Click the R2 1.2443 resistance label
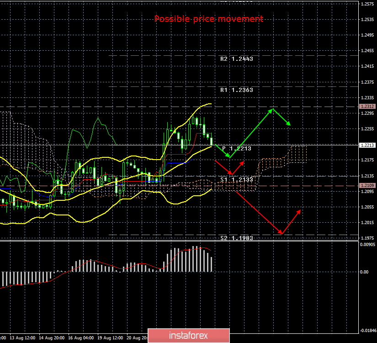 [x=237, y=59]
